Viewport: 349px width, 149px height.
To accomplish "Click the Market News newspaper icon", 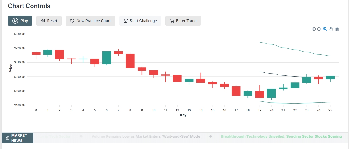I will [x=7, y=138].
